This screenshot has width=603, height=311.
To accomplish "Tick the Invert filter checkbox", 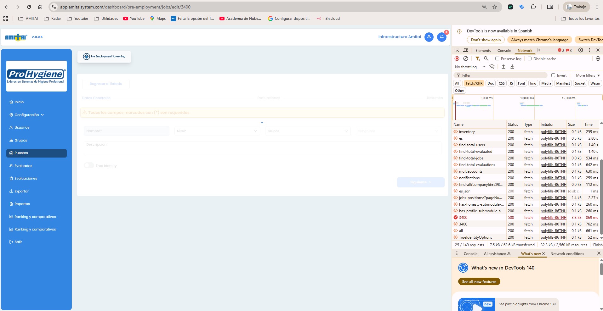I will pos(553,75).
